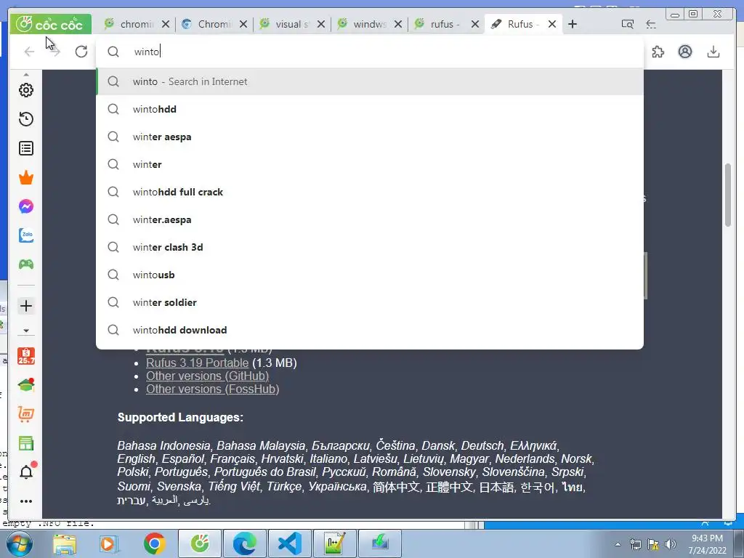Image resolution: width=744 pixels, height=558 pixels.
Task: Open a new tab with plus button
Action: tap(573, 24)
